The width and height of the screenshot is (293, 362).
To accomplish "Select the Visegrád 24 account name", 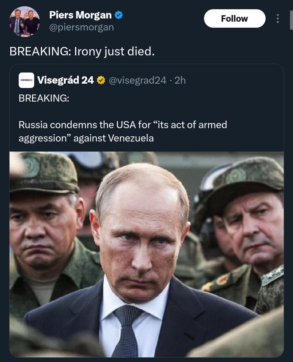I will point(65,80).
